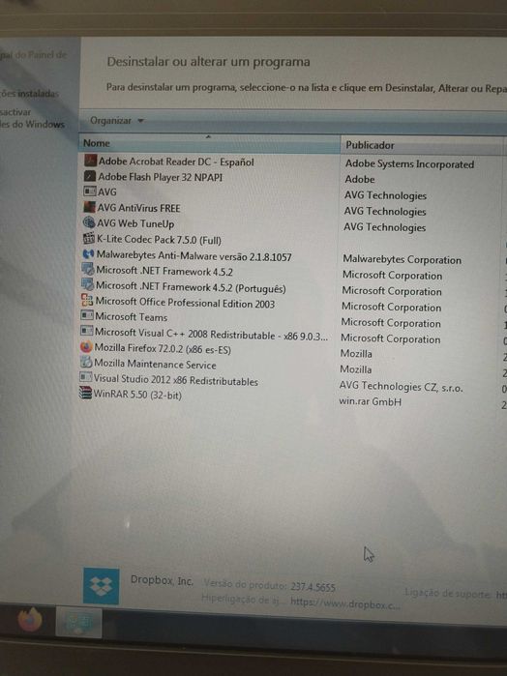The image size is (507, 676).
Task: Click the Adobe Flash Player 32 NPAPI icon
Action: click(x=90, y=176)
